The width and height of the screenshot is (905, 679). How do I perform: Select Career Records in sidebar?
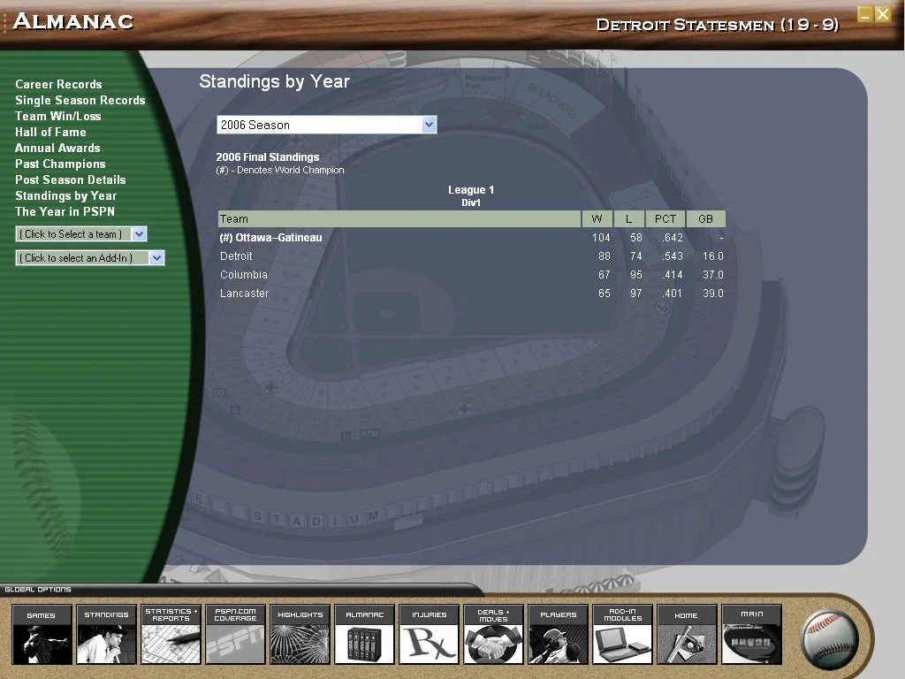click(x=58, y=85)
